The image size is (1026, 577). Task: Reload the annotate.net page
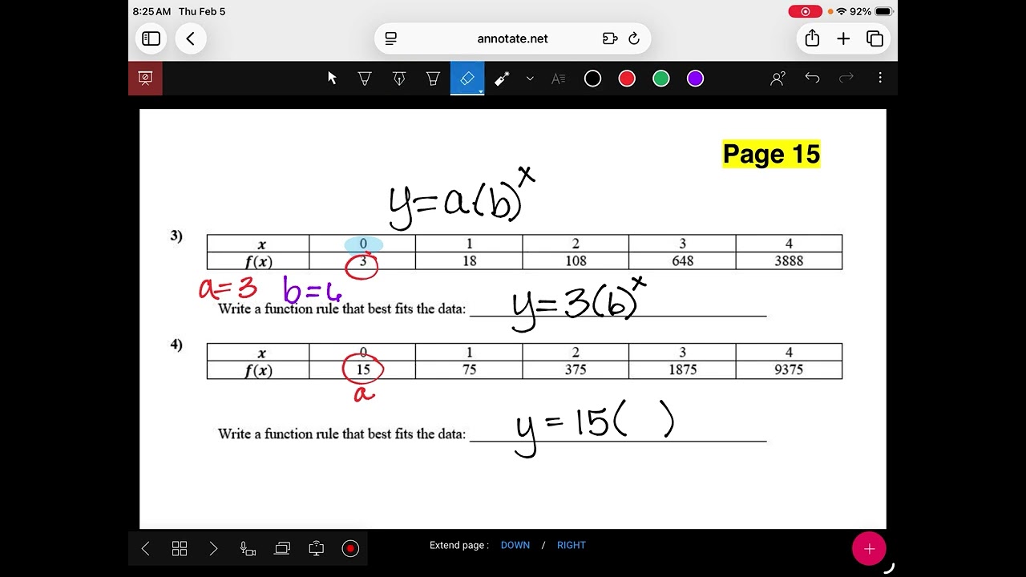[634, 38]
